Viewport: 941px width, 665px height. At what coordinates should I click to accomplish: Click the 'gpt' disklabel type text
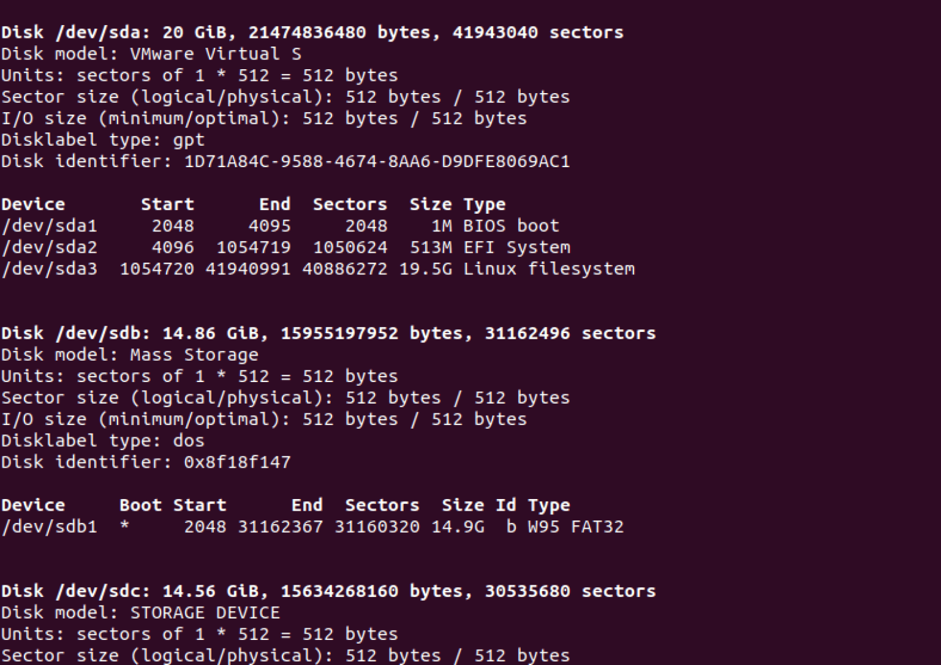pos(189,140)
